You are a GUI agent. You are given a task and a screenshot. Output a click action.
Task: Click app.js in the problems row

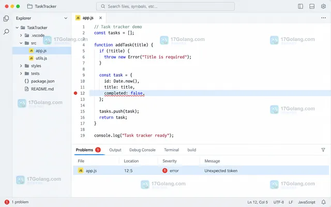[x=91, y=171]
